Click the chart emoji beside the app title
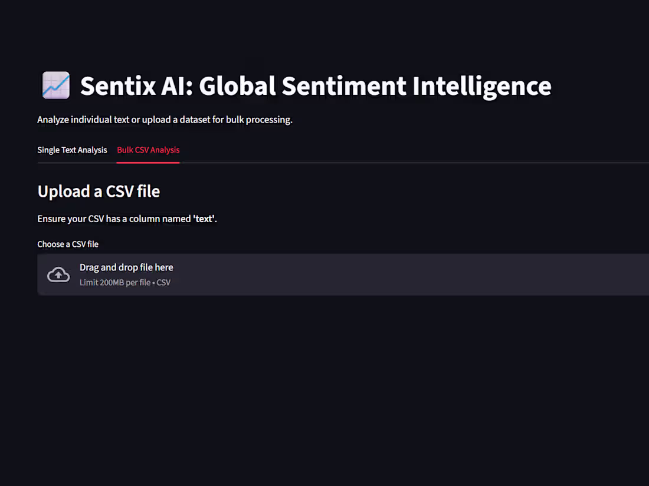649x486 pixels. point(55,85)
